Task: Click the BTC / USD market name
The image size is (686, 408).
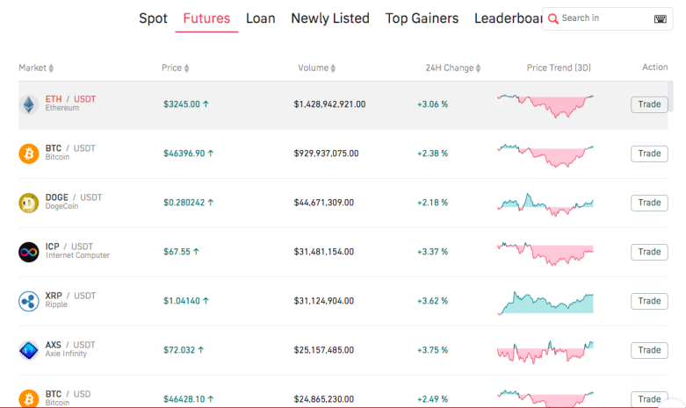Action: 69,394
